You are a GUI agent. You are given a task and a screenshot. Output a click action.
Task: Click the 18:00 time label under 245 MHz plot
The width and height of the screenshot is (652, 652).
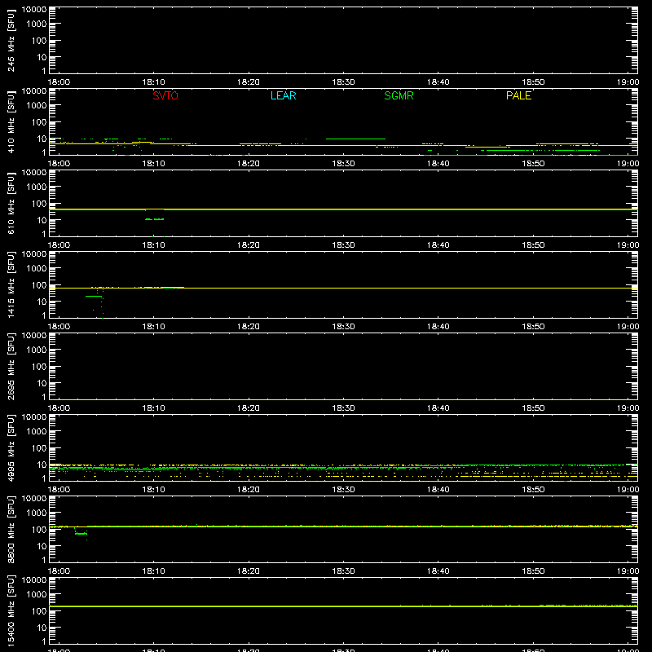59,82
